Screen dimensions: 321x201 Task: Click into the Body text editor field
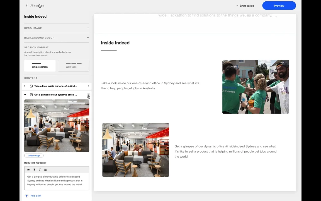[x=57, y=181]
